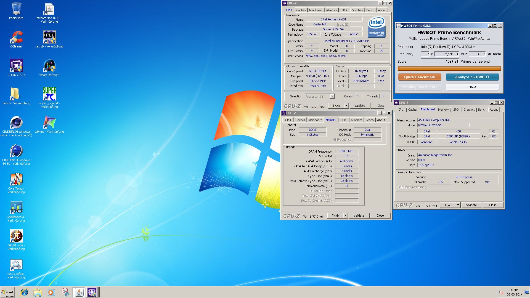This screenshot has width=530, height=298.
Task: Launch wPrime shortcut icon
Action: (x=49, y=125)
